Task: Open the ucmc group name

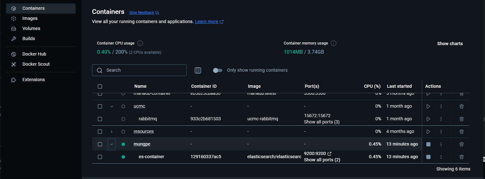Action: click(x=139, y=106)
